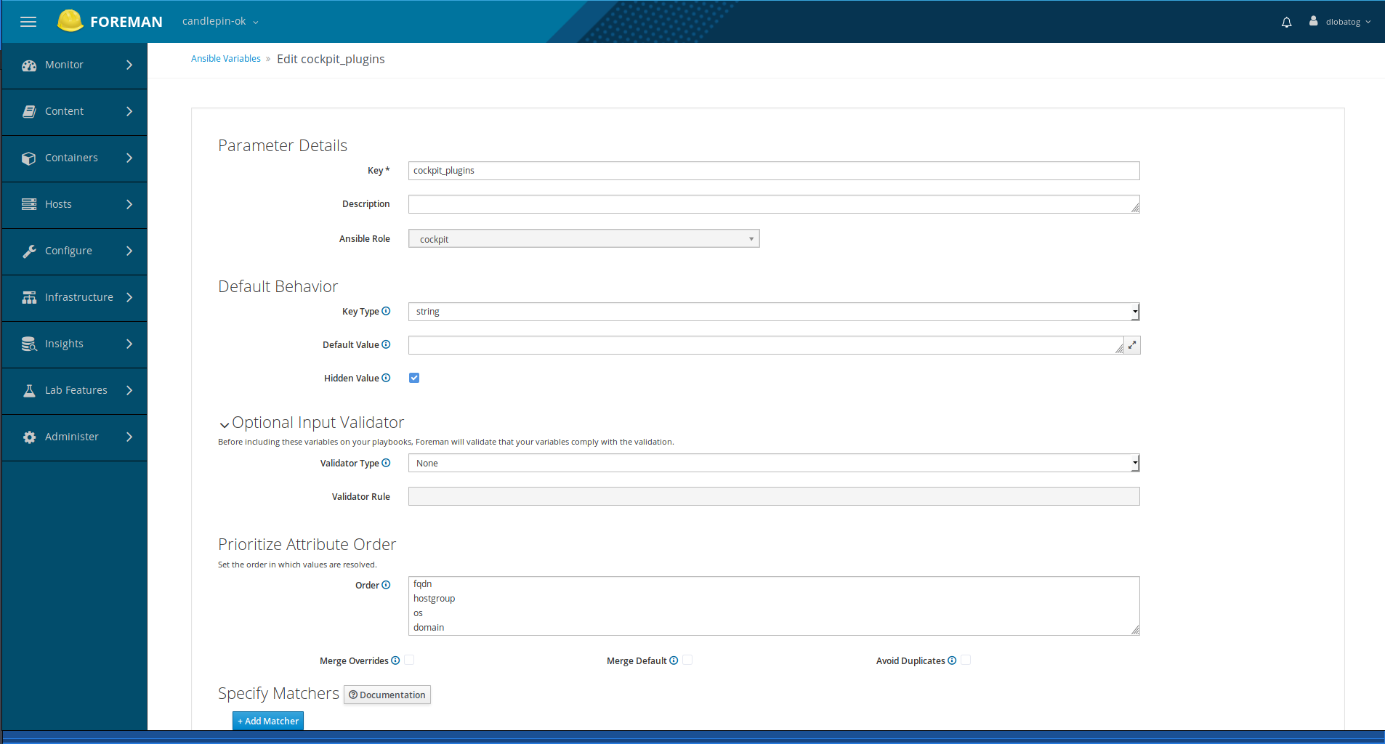Show Validator Type info tooltip
The image size is (1385, 744).
(x=386, y=463)
